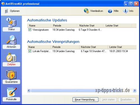Open the Virenlexikon globe icon

click(86, 11)
